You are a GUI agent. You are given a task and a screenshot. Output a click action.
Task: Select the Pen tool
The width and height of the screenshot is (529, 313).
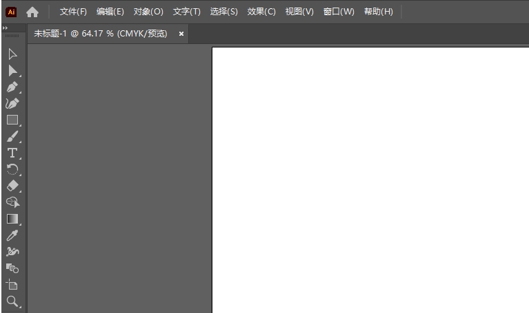click(12, 87)
